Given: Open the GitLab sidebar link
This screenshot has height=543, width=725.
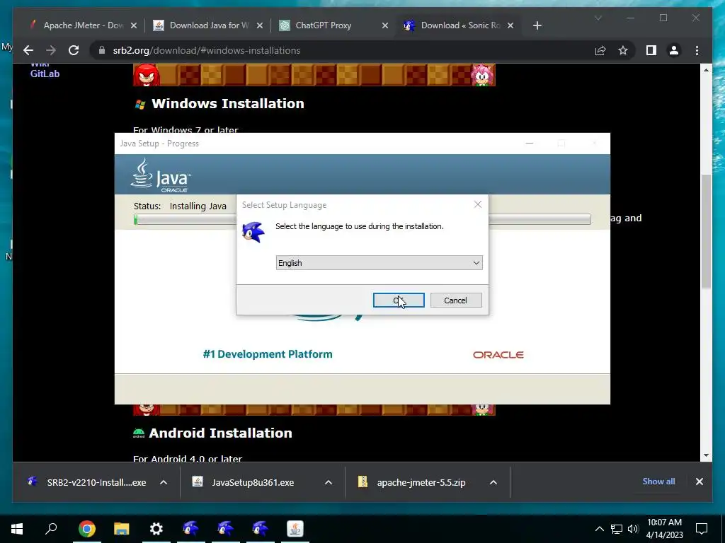Looking at the screenshot, I should pyautogui.click(x=45, y=74).
